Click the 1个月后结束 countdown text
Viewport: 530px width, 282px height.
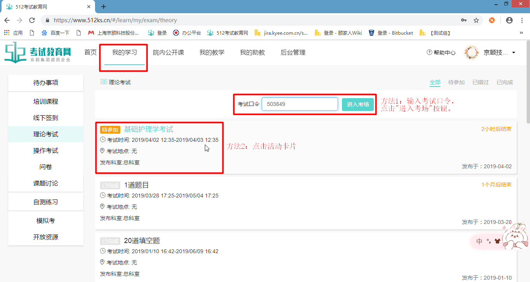(x=497, y=185)
